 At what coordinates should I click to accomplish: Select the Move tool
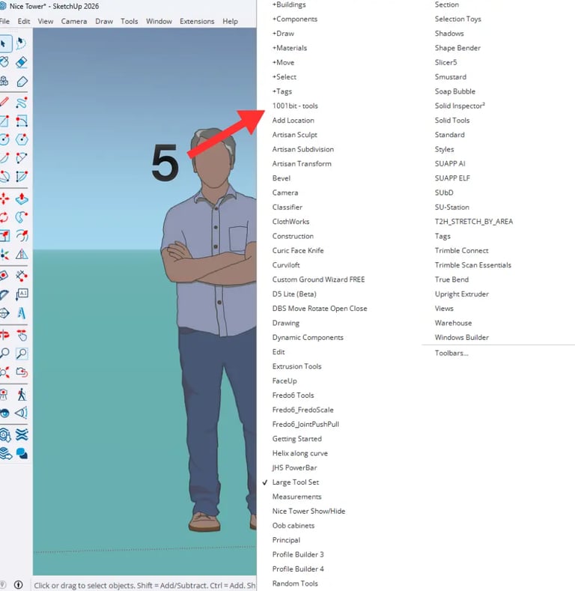4,198
